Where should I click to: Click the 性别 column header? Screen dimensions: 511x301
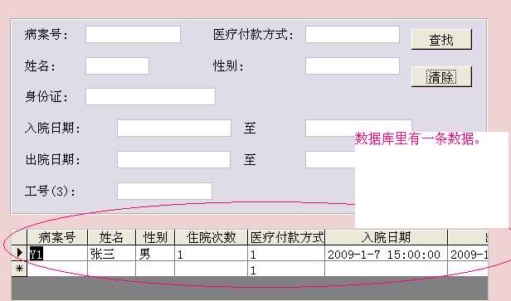pos(155,237)
